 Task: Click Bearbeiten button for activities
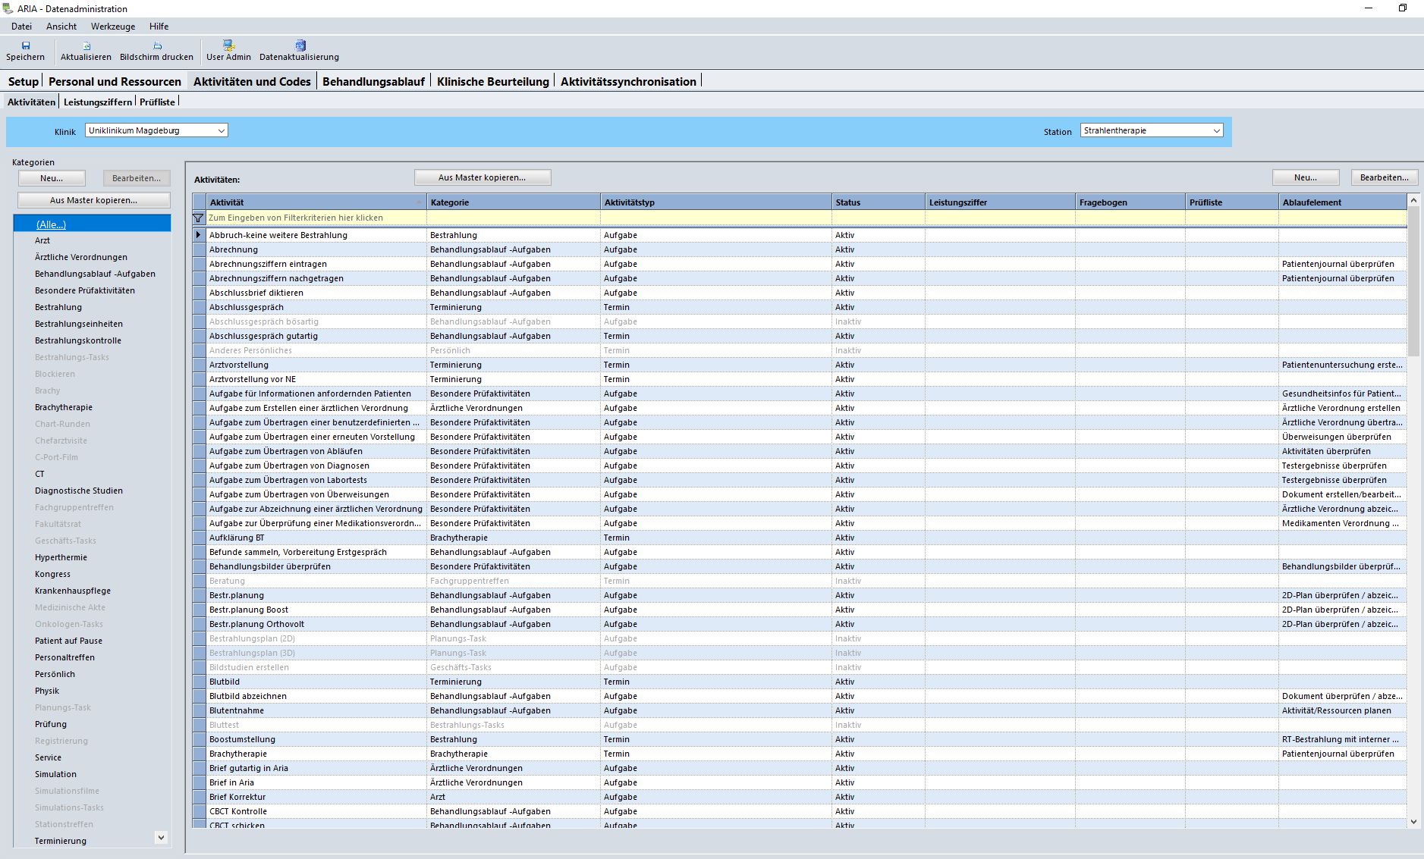(x=1383, y=177)
